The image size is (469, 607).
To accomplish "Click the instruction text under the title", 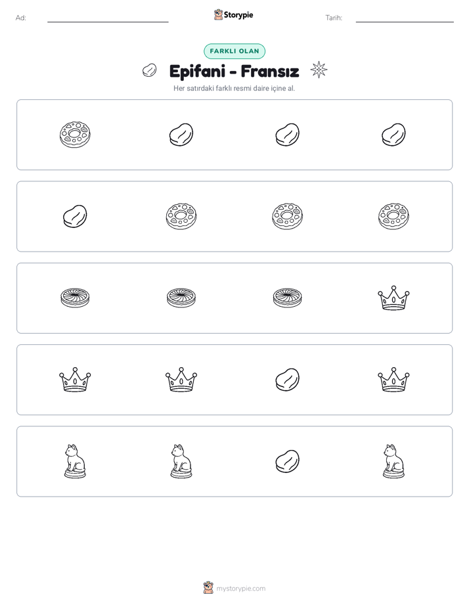I will coord(234,88).
